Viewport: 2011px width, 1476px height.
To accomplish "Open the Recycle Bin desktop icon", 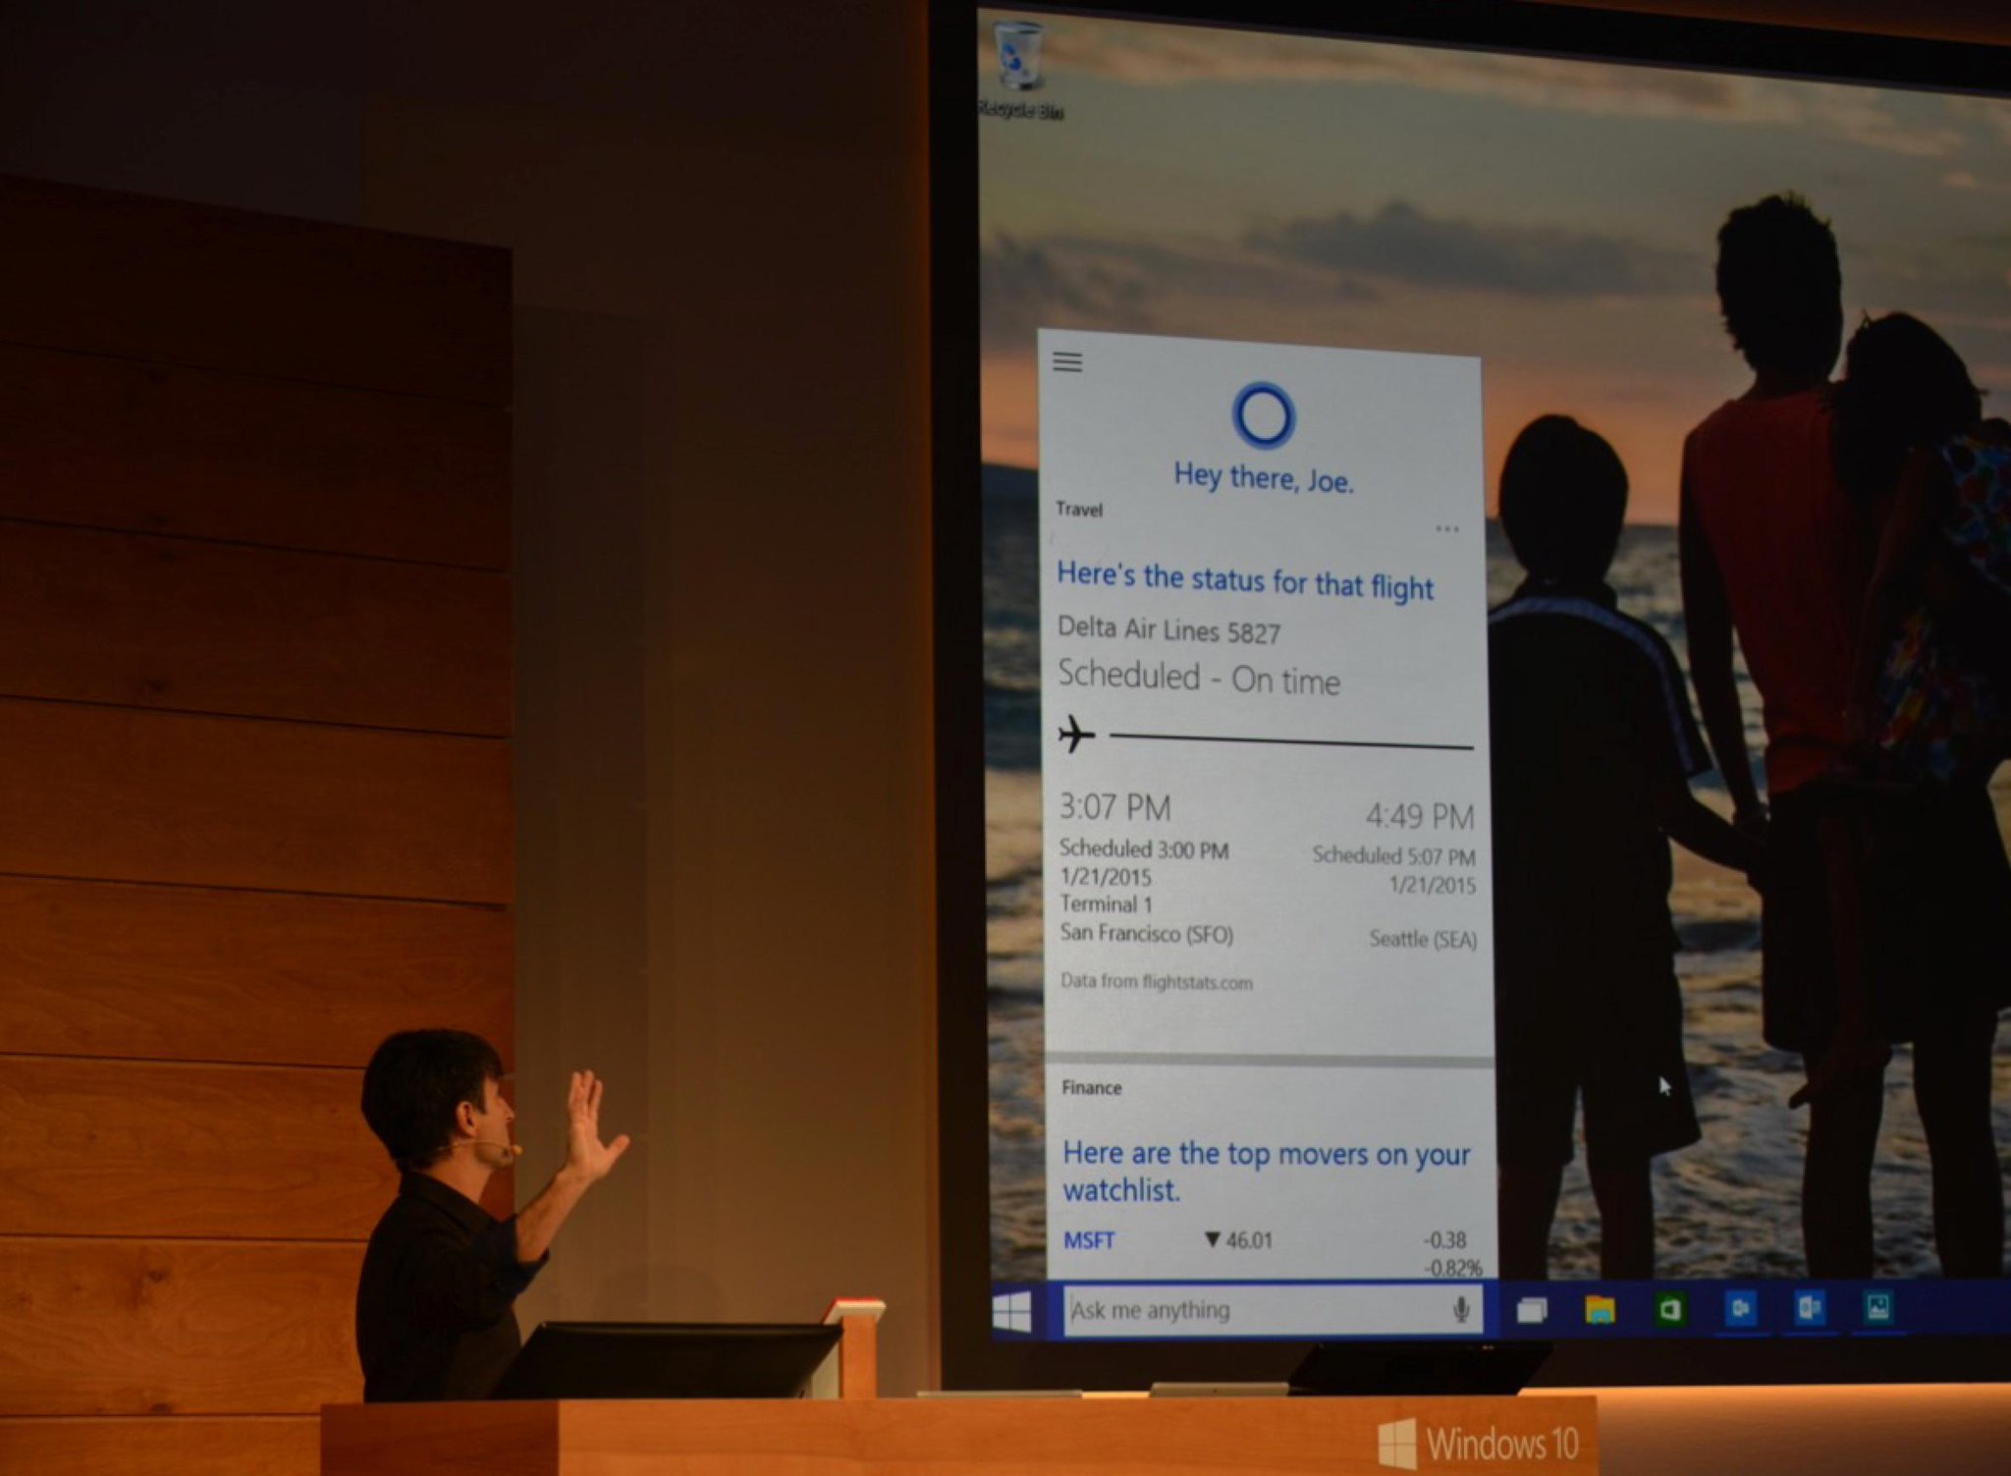I will 1019,69.
